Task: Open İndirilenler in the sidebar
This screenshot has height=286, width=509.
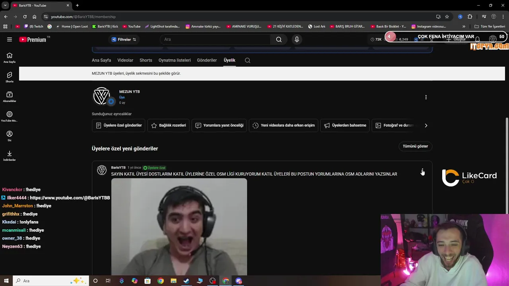Action: (x=10, y=156)
